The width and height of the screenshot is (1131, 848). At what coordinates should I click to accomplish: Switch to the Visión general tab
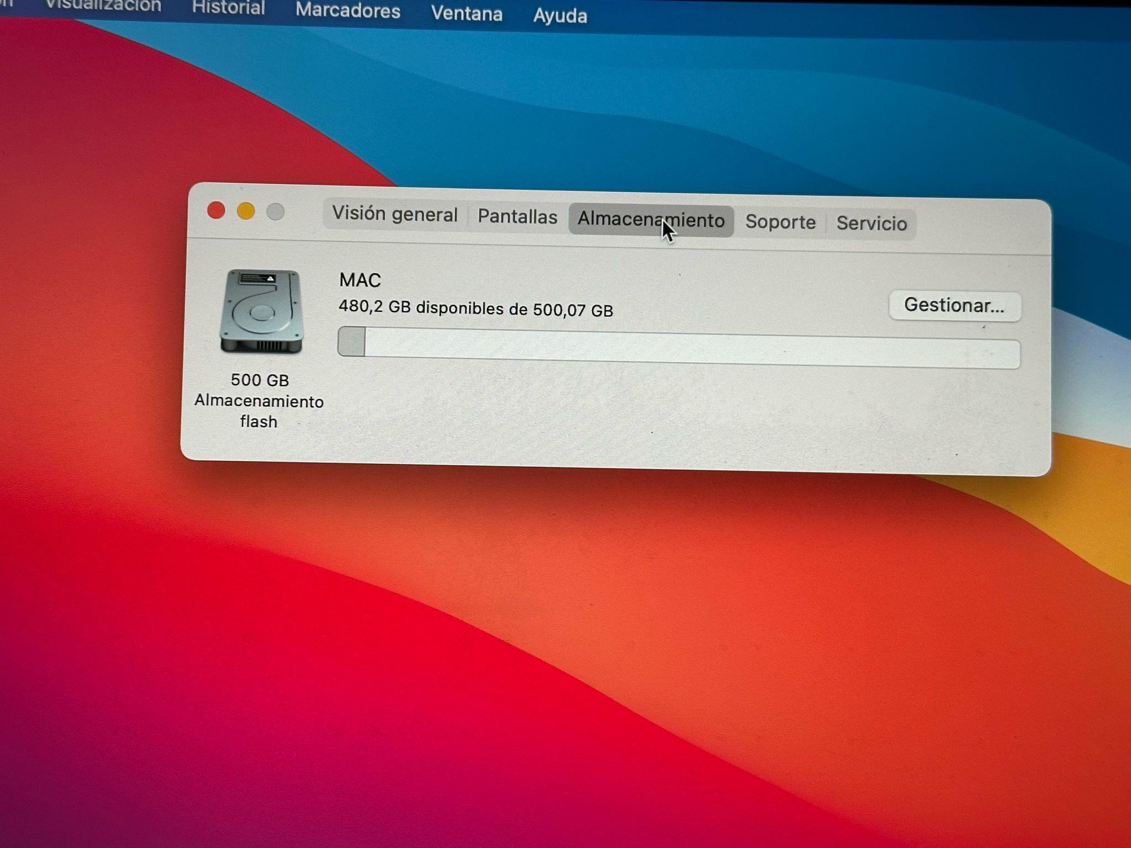coord(395,214)
